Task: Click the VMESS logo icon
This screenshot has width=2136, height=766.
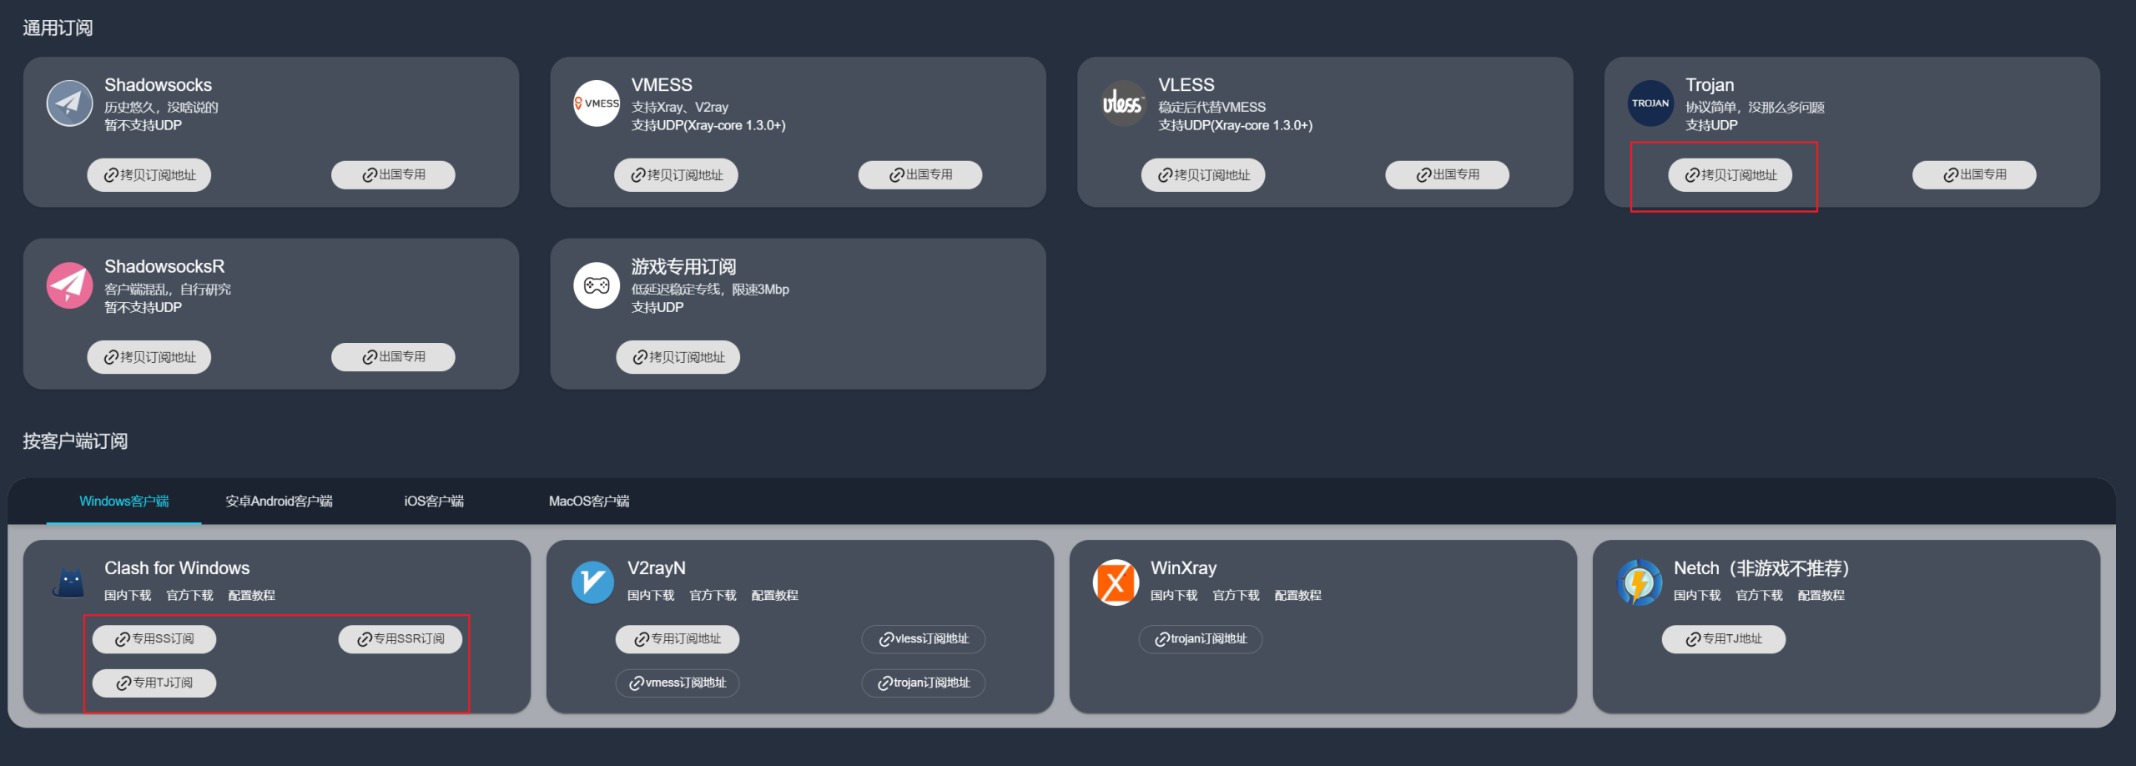Action: (597, 103)
